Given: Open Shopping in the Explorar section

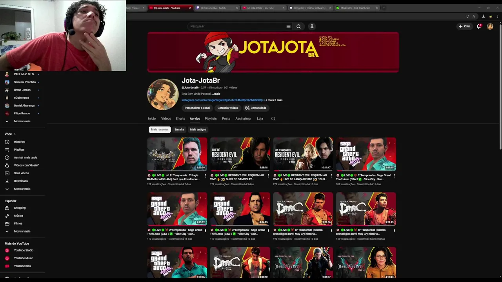Looking at the screenshot, I should 20,208.
